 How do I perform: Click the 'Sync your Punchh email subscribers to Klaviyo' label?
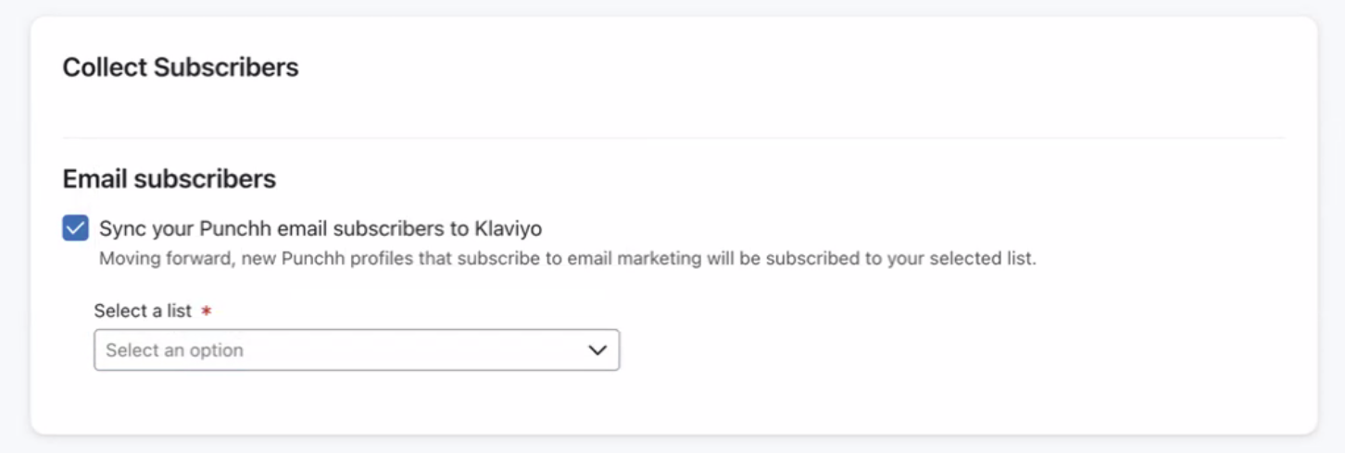[320, 228]
